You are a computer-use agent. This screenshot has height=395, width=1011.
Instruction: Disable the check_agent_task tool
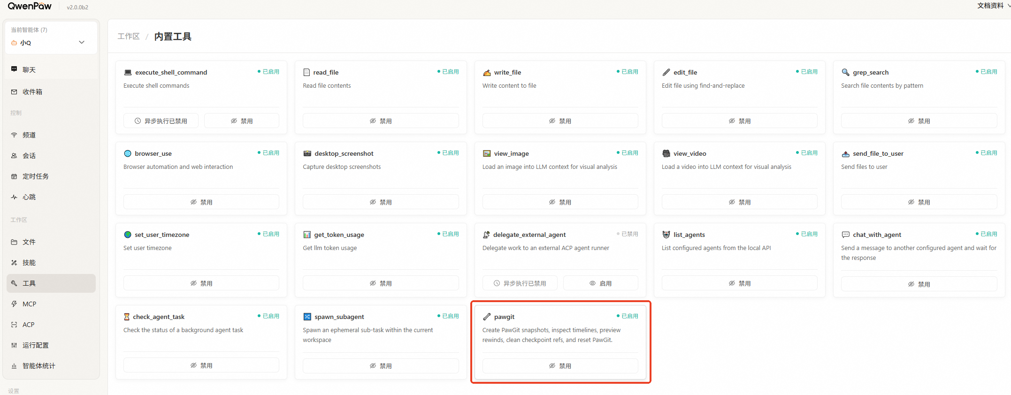click(201, 365)
